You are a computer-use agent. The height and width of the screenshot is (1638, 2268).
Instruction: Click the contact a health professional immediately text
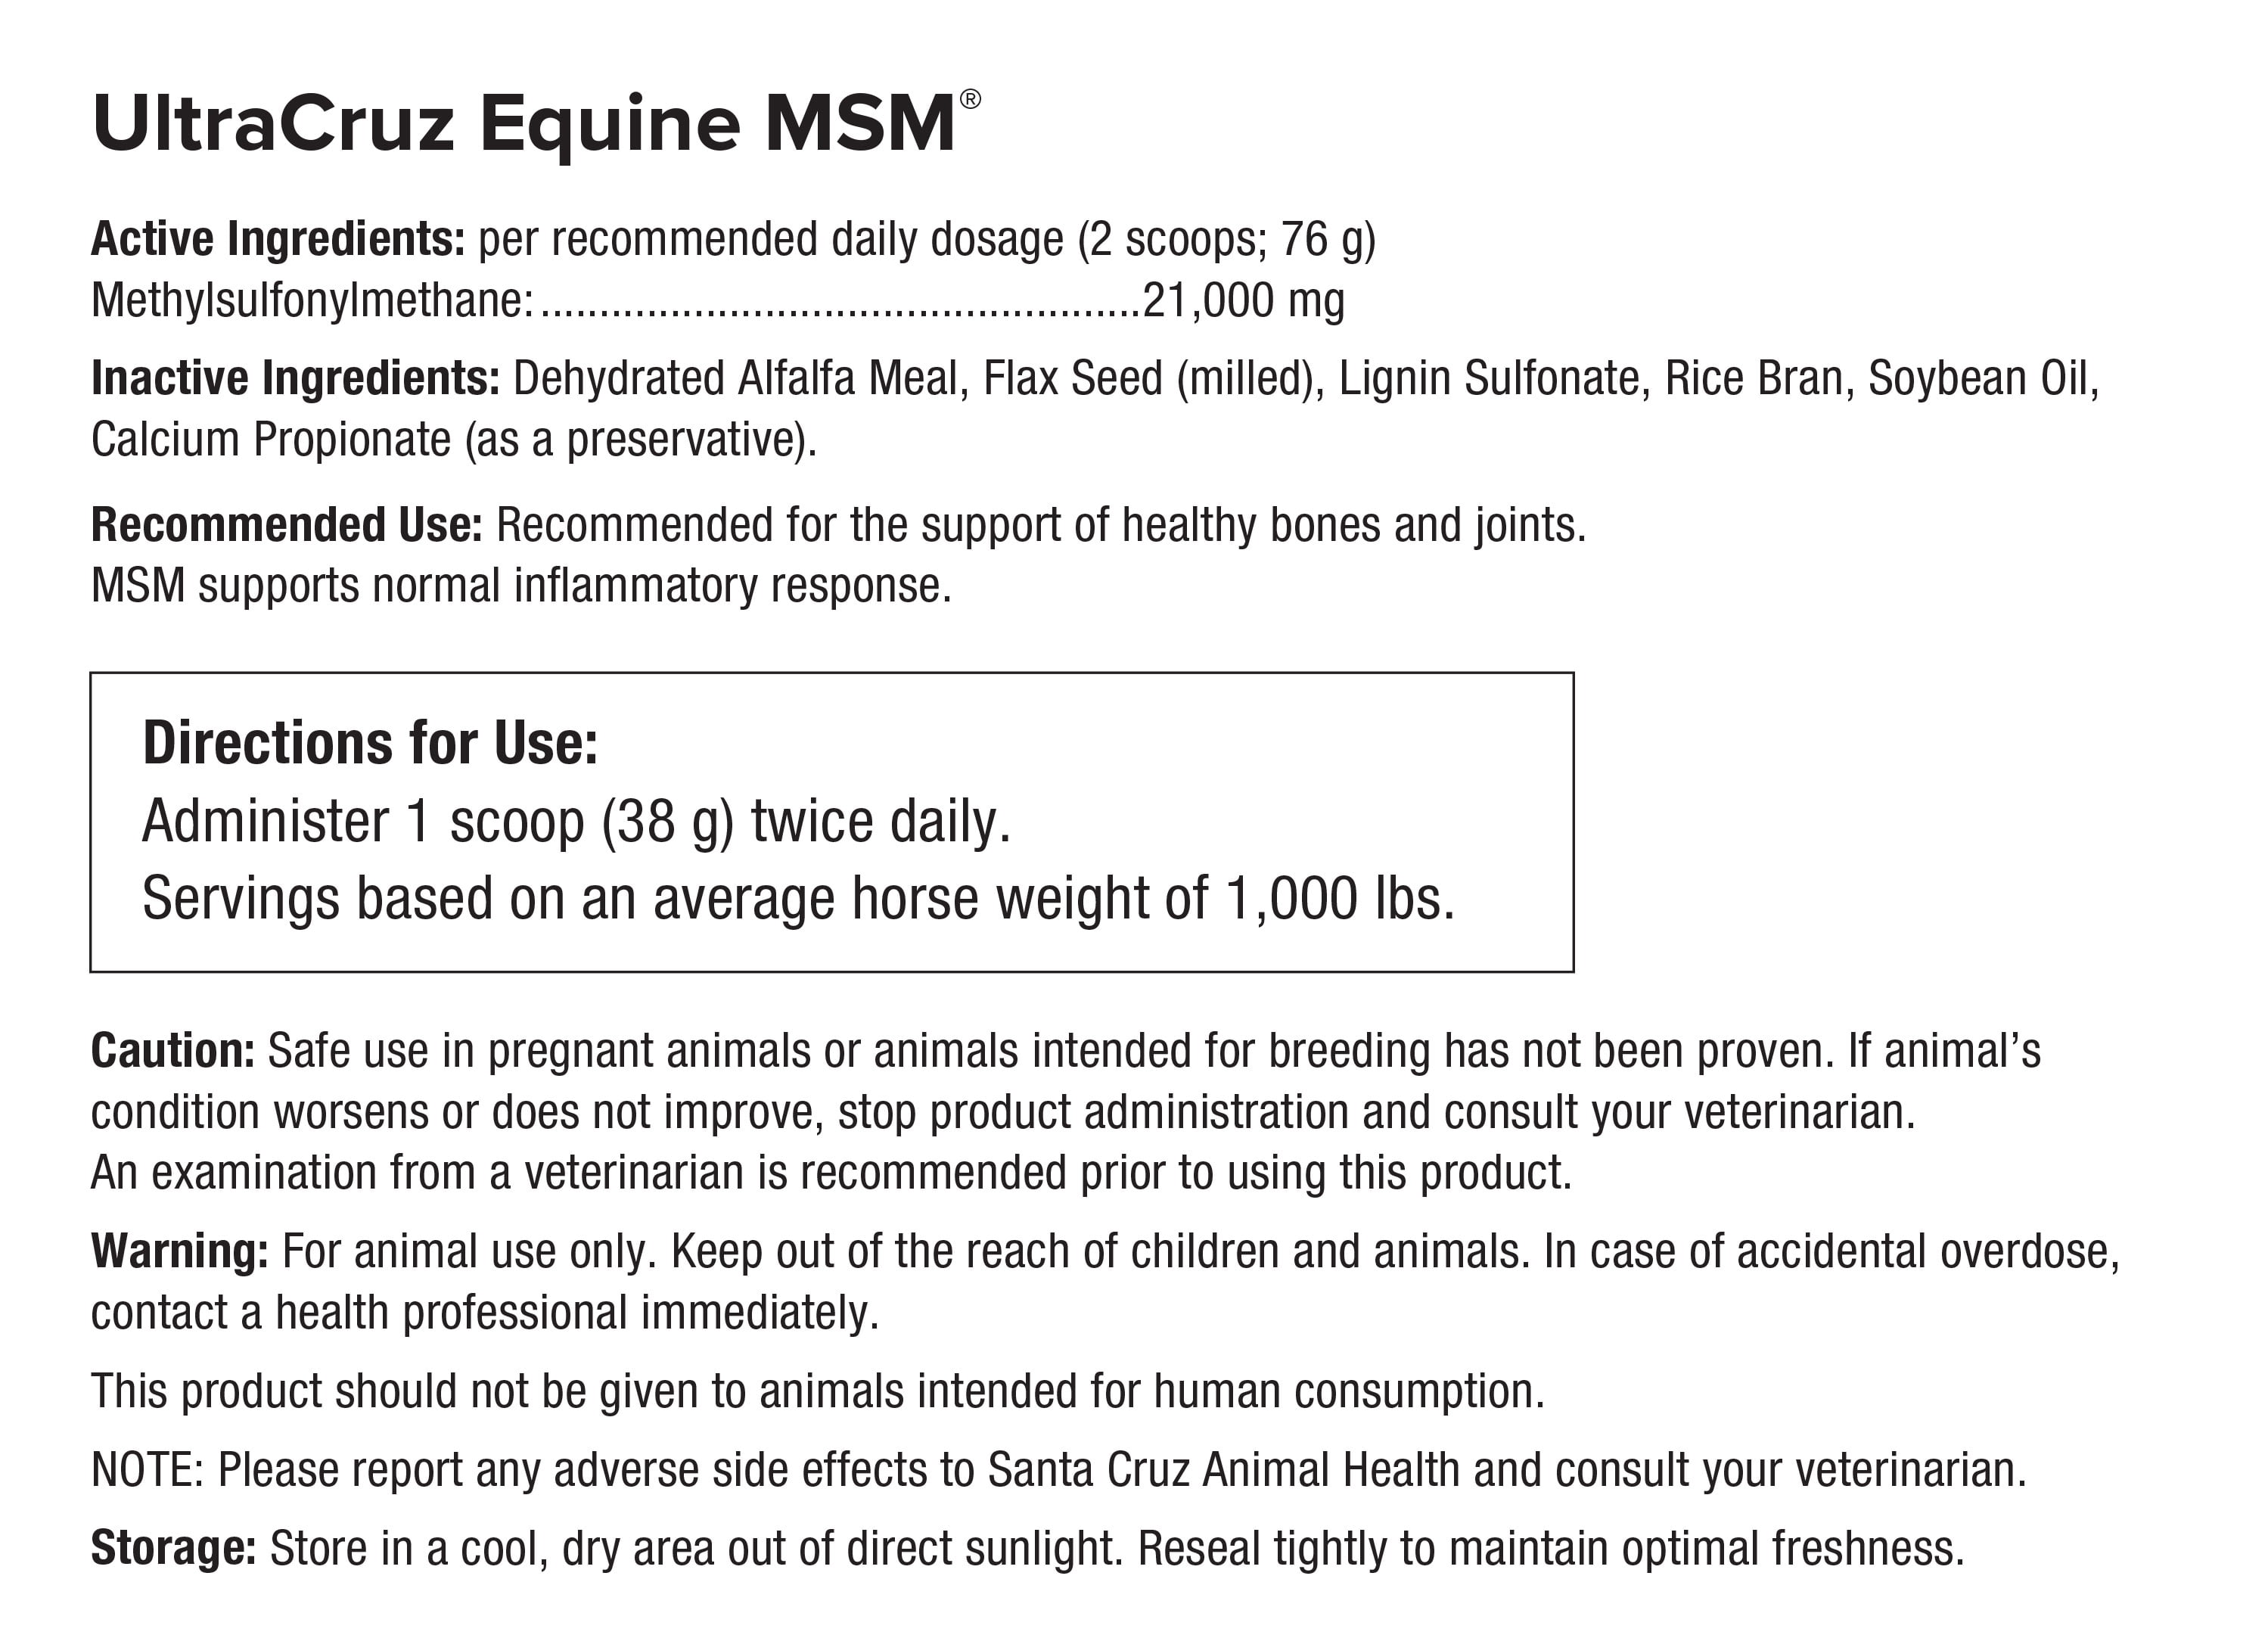485,1313
